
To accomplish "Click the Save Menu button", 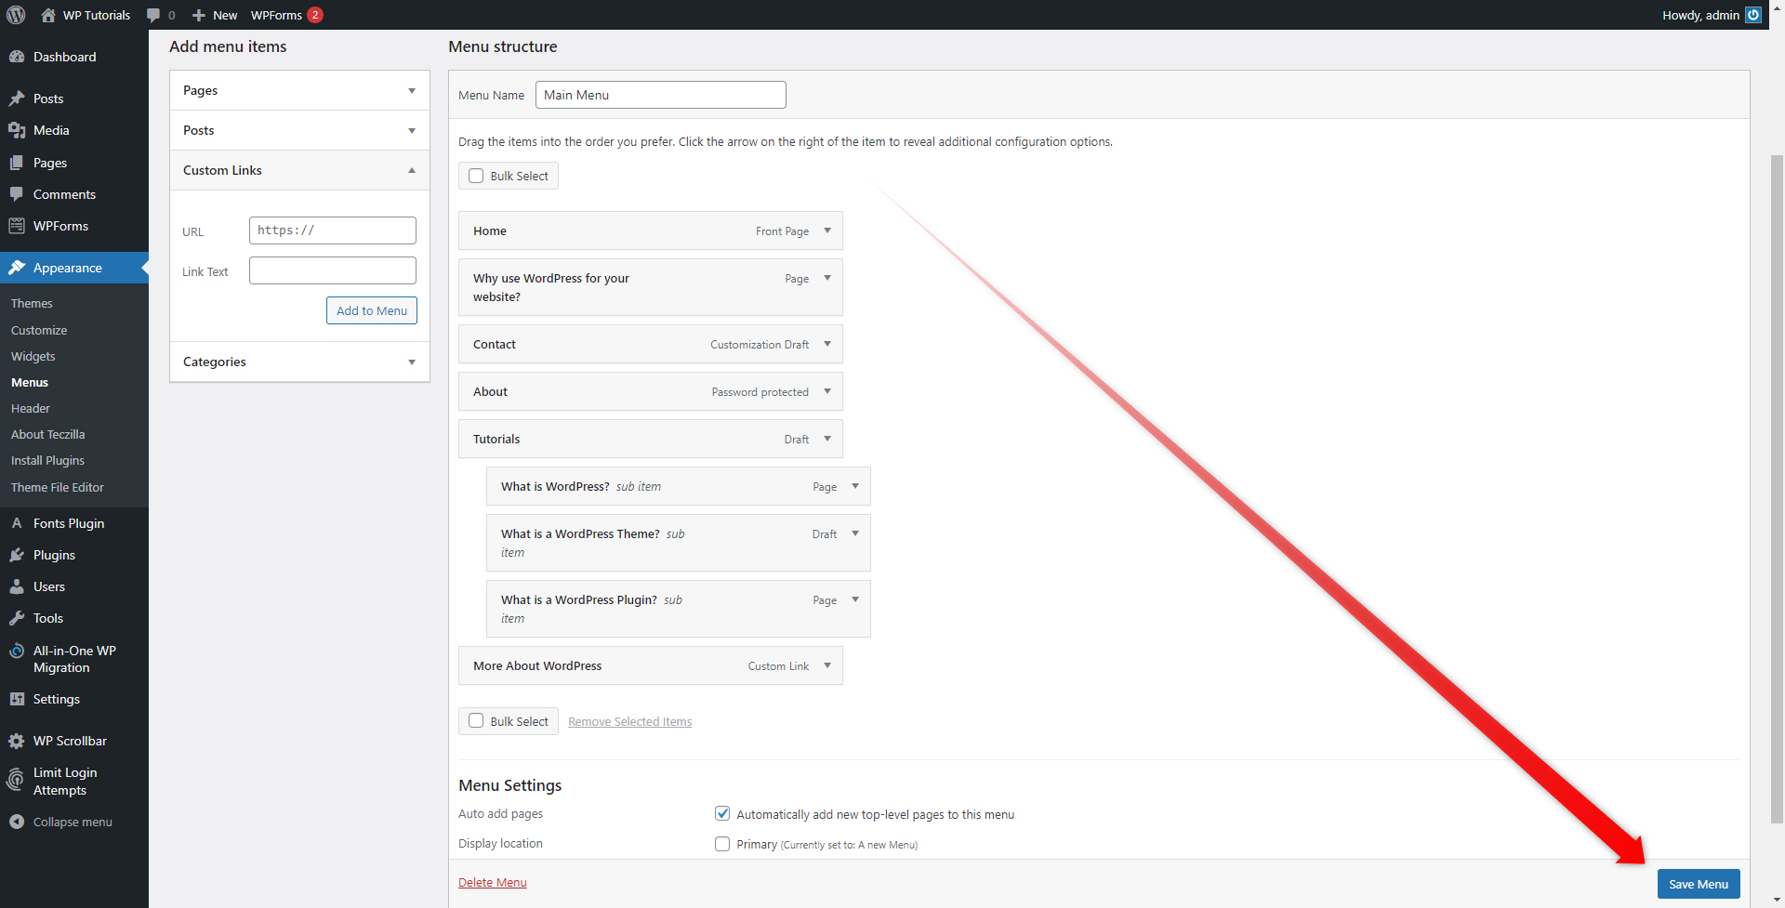I will point(1699,884).
